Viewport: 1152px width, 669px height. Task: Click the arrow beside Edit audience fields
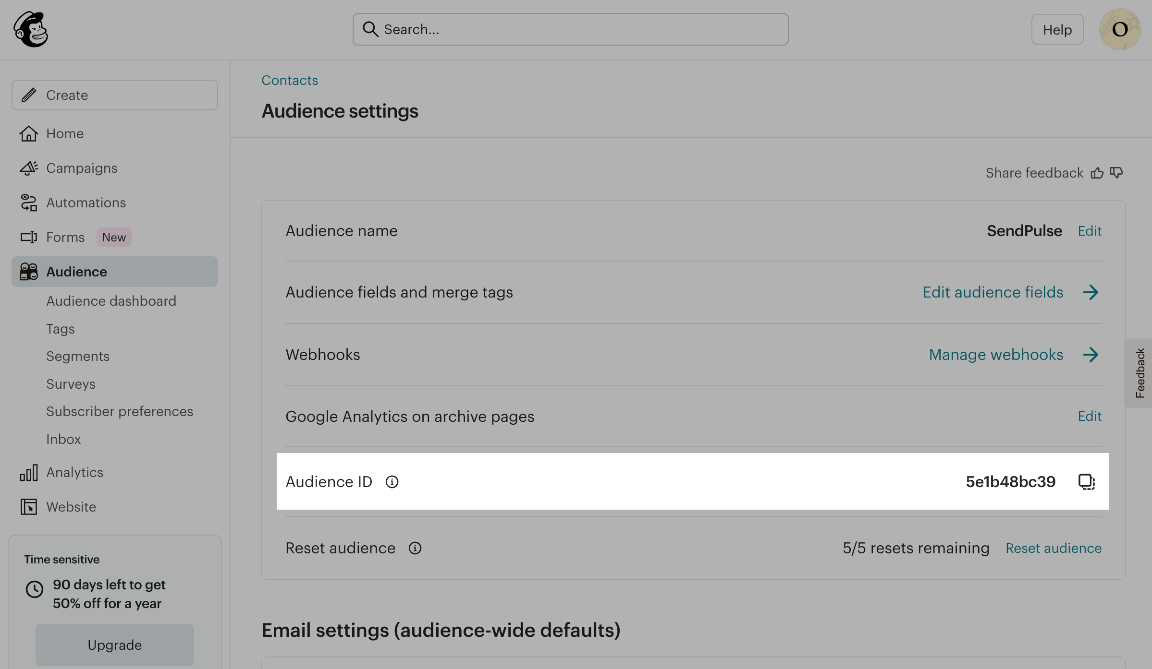tap(1091, 292)
